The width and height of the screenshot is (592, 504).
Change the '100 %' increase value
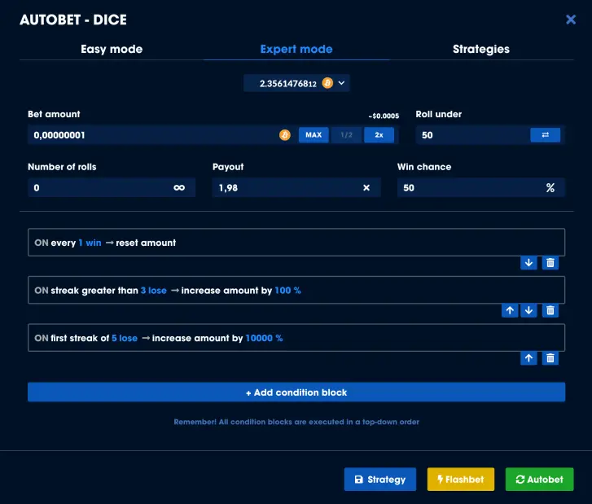(287, 291)
